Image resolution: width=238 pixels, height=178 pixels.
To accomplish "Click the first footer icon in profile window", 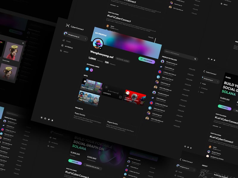I will (42, 117).
